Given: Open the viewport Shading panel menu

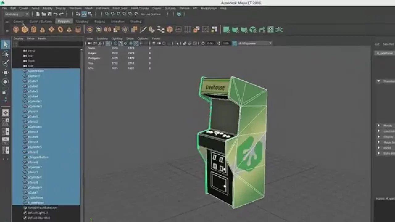Looking at the screenshot, I should point(102,39).
